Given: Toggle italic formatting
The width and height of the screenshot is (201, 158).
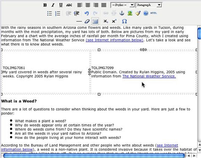Looking at the screenshot, I should [53, 5].
